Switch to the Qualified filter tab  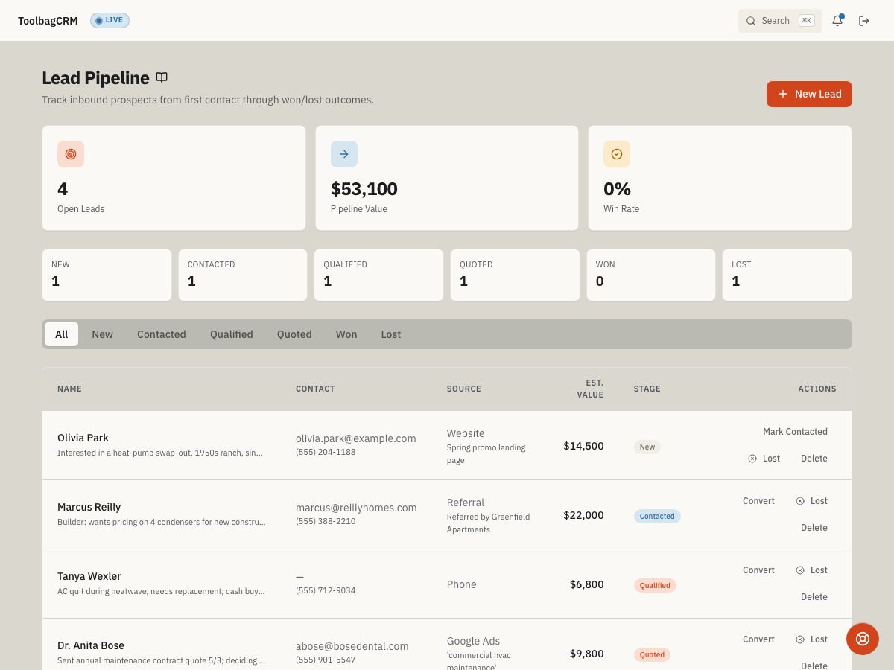coord(232,334)
